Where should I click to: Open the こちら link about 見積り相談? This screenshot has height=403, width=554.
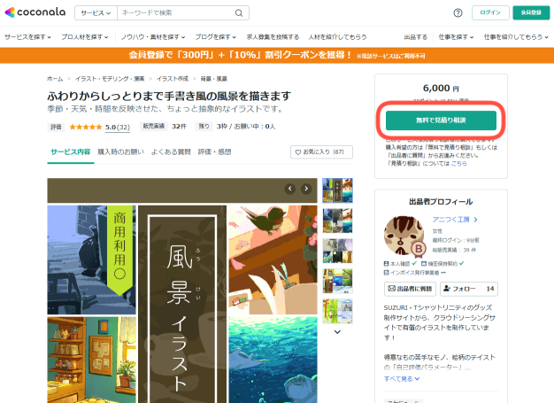[459, 163]
